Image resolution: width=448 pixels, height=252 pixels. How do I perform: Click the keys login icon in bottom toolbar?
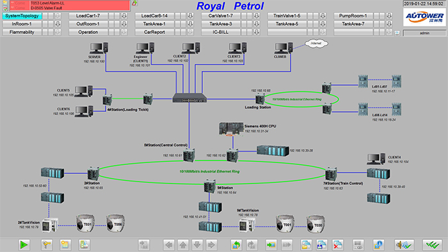tap(47, 244)
